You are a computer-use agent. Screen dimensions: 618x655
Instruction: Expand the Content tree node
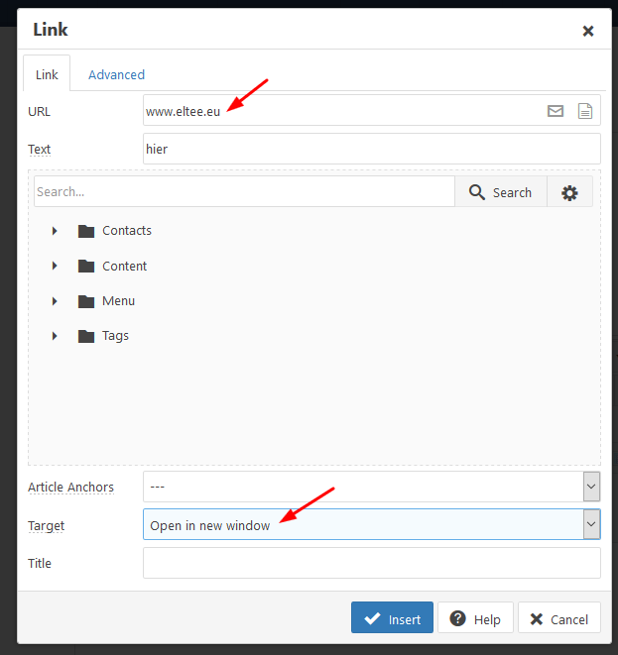click(x=56, y=267)
